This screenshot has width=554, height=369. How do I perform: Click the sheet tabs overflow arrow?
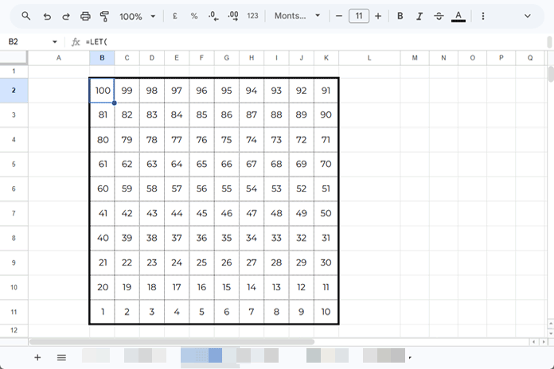[x=410, y=358]
